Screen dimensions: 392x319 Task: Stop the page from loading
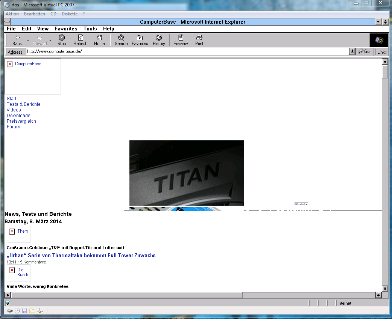pos(62,40)
